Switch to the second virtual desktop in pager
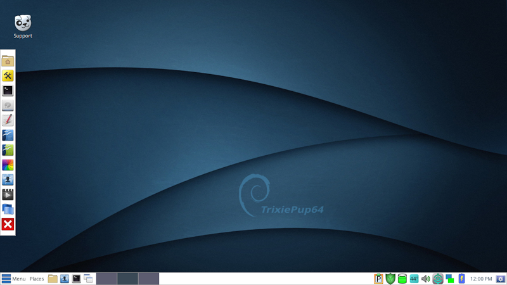Viewport: 507px width, 285px height. (x=127, y=279)
